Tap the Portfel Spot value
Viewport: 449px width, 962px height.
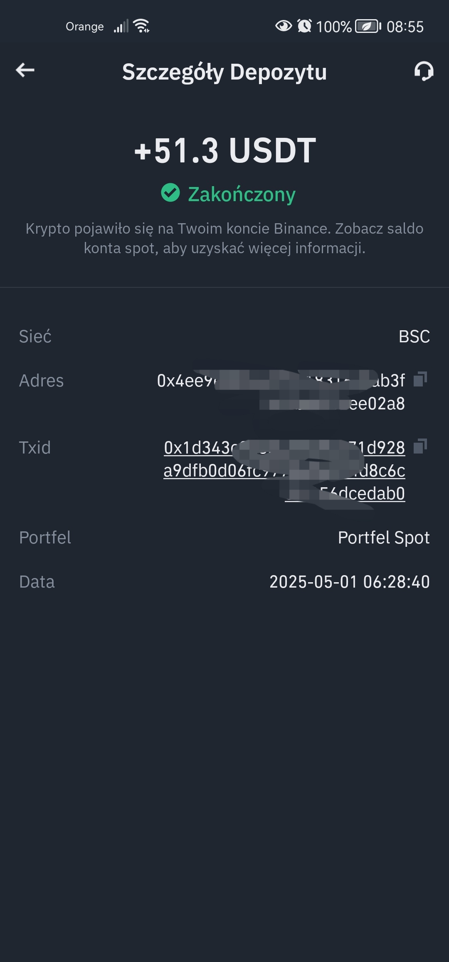coord(384,538)
